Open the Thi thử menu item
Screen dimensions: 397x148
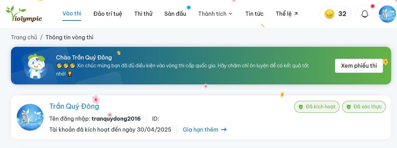(143, 14)
